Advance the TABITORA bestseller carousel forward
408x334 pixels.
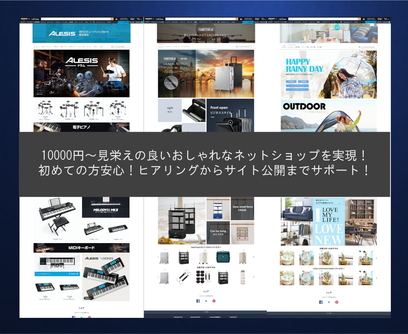pos(253,257)
